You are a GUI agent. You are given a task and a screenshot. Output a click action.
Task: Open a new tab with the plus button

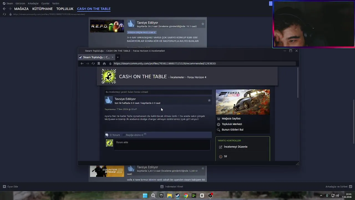118,57
